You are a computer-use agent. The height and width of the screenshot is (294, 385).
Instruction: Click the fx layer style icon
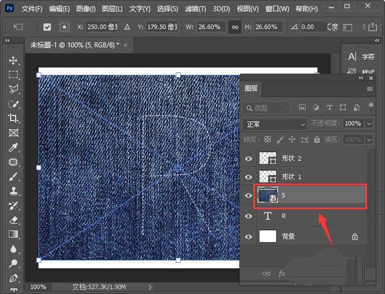[282, 273]
